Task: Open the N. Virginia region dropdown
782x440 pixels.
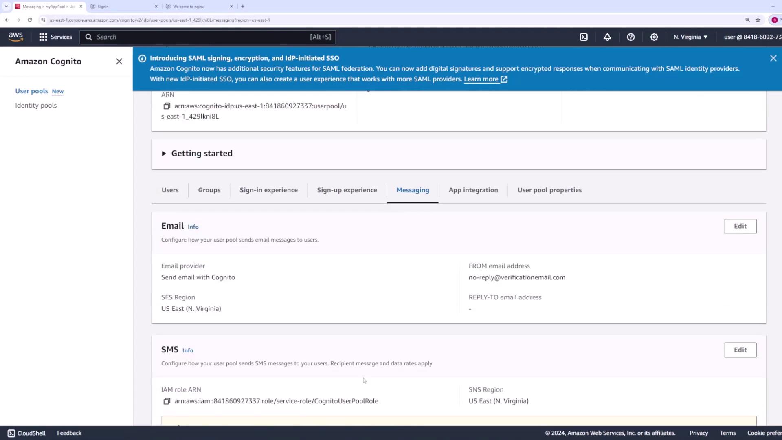Action: (x=690, y=37)
